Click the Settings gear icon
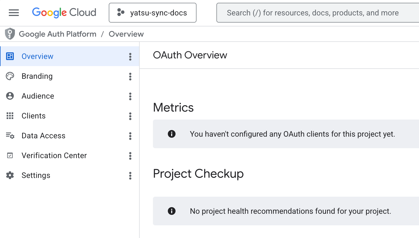The width and height of the screenshot is (419, 238). coord(10,175)
